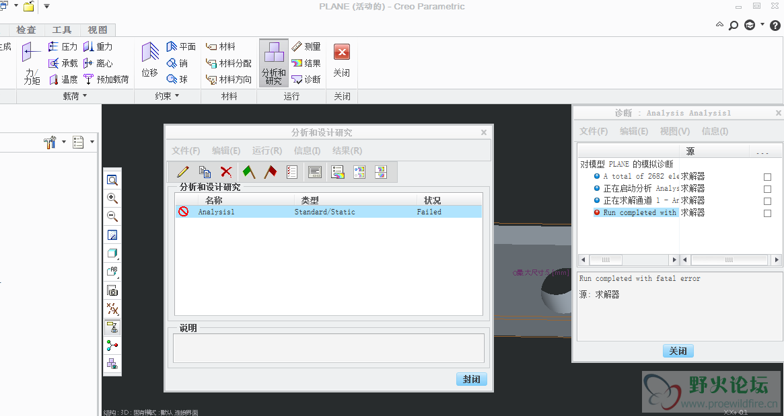Review results with rainbow list icon
Viewport: 784px width, 416px height.
(338, 172)
